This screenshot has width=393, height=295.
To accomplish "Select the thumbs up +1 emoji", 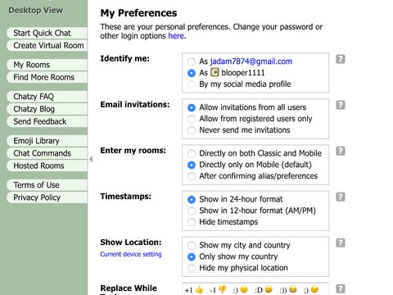I will tap(200, 289).
